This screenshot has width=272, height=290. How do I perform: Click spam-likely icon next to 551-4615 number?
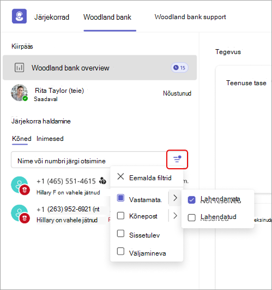pyautogui.click(x=103, y=181)
